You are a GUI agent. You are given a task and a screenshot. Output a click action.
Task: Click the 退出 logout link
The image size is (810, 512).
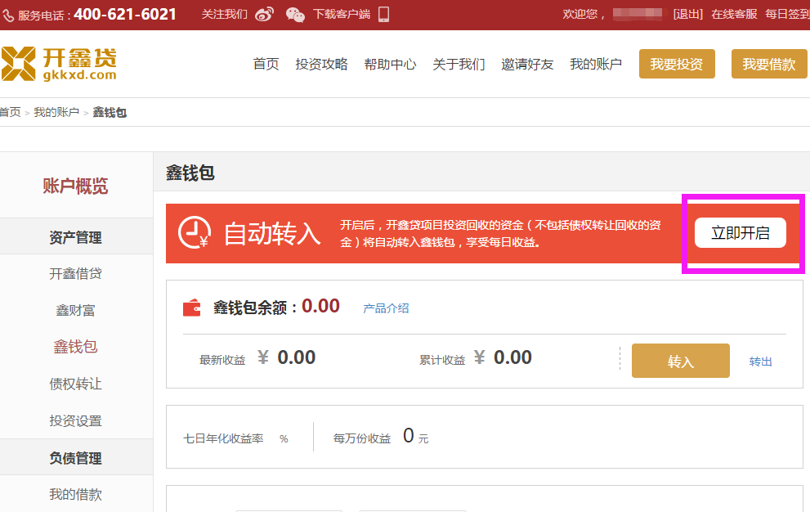coord(688,15)
